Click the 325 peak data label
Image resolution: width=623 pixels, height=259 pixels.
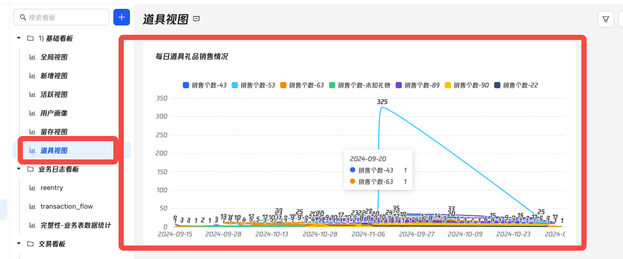382,102
